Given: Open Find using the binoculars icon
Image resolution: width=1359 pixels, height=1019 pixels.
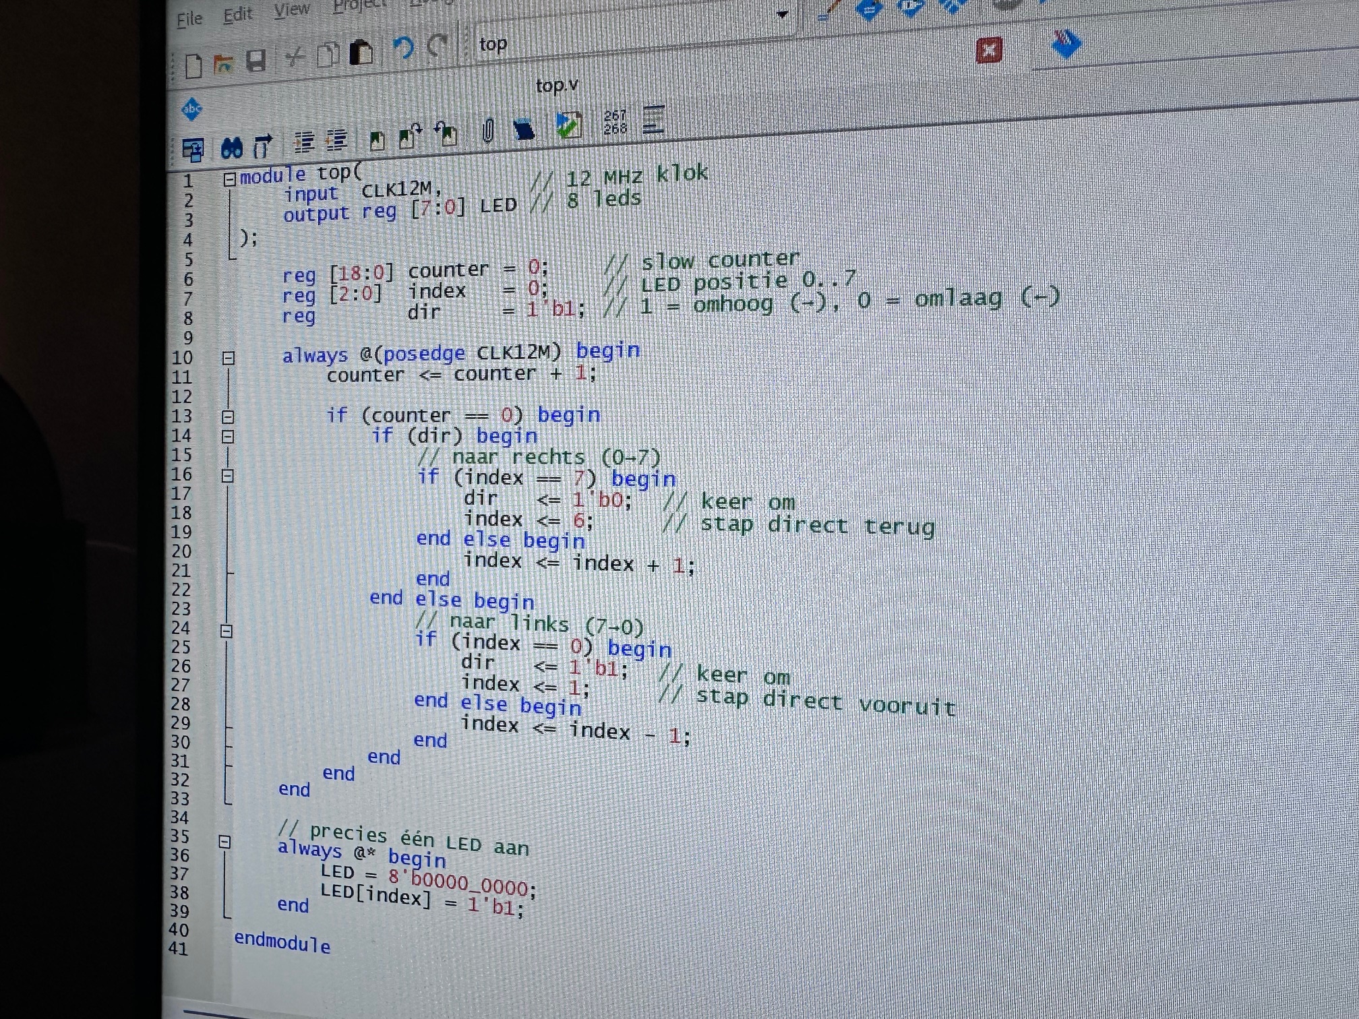Looking at the screenshot, I should click(231, 148).
